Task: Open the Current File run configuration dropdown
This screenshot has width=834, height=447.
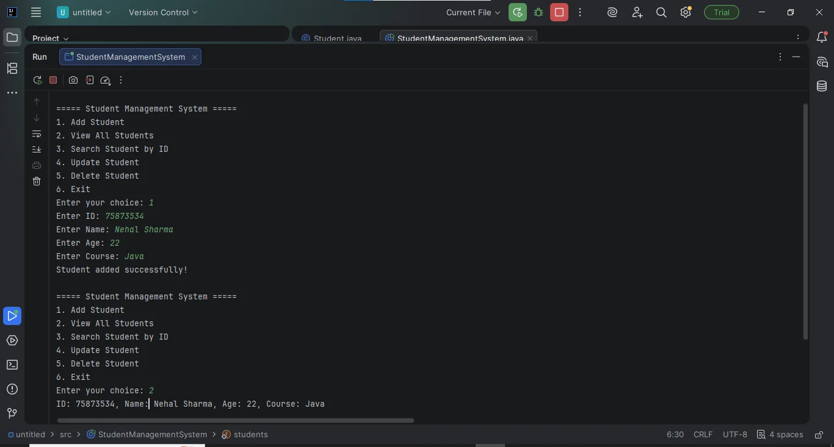Action: tap(473, 12)
